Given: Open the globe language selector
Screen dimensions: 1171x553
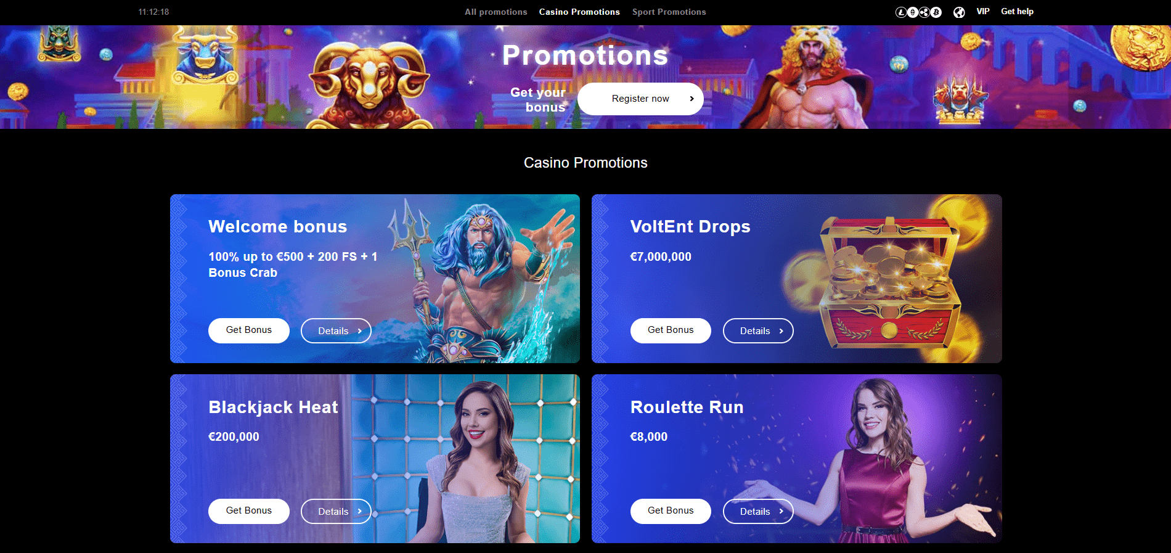Looking at the screenshot, I should [959, 12].
